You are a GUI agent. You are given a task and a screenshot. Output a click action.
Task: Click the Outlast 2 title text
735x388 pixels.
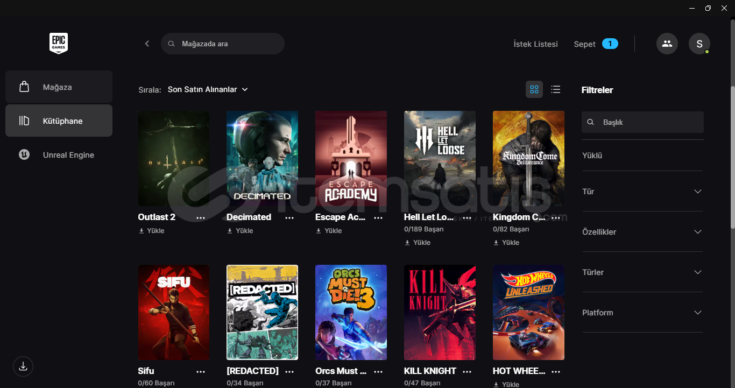pyautogui.click(x=157, y=217)
